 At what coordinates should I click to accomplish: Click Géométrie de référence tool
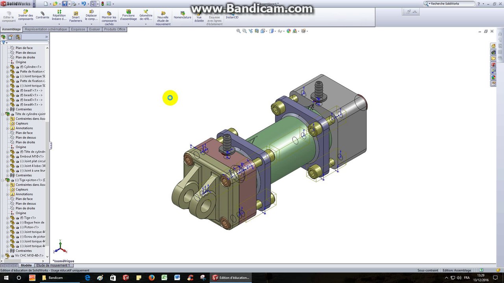146,15
